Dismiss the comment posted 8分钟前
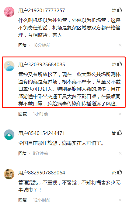The image size is (129, 208). 120,153
